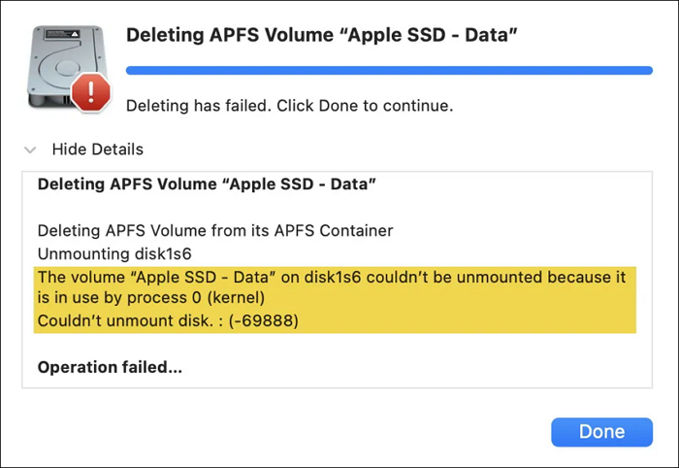Click the blank line above Operation failed

(x=291, y=344)
